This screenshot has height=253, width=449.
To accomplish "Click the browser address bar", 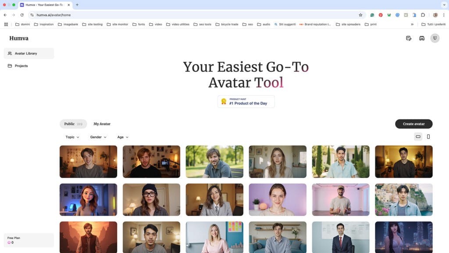I will coord(88,14).
